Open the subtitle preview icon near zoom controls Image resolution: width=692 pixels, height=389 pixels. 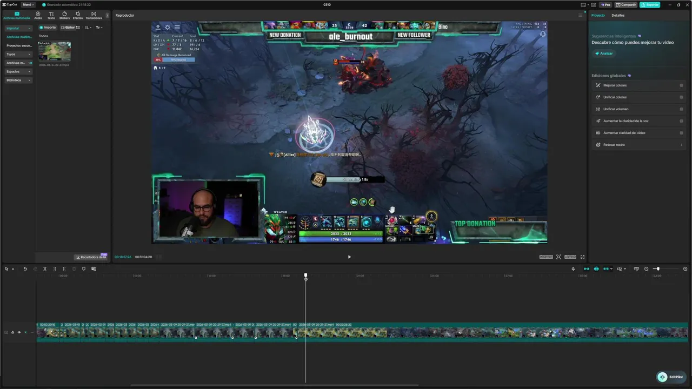click(636, 269)
